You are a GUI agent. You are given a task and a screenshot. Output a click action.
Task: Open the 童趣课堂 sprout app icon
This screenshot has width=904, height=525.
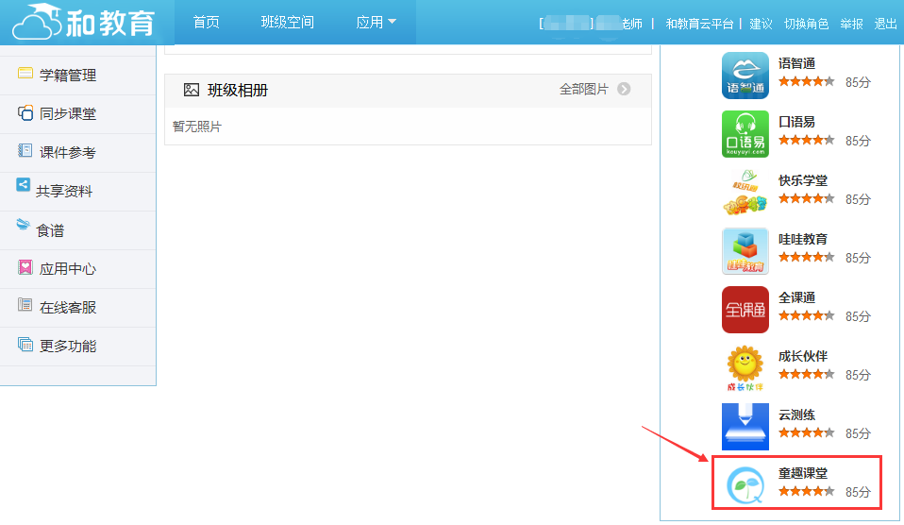[745, 484]
